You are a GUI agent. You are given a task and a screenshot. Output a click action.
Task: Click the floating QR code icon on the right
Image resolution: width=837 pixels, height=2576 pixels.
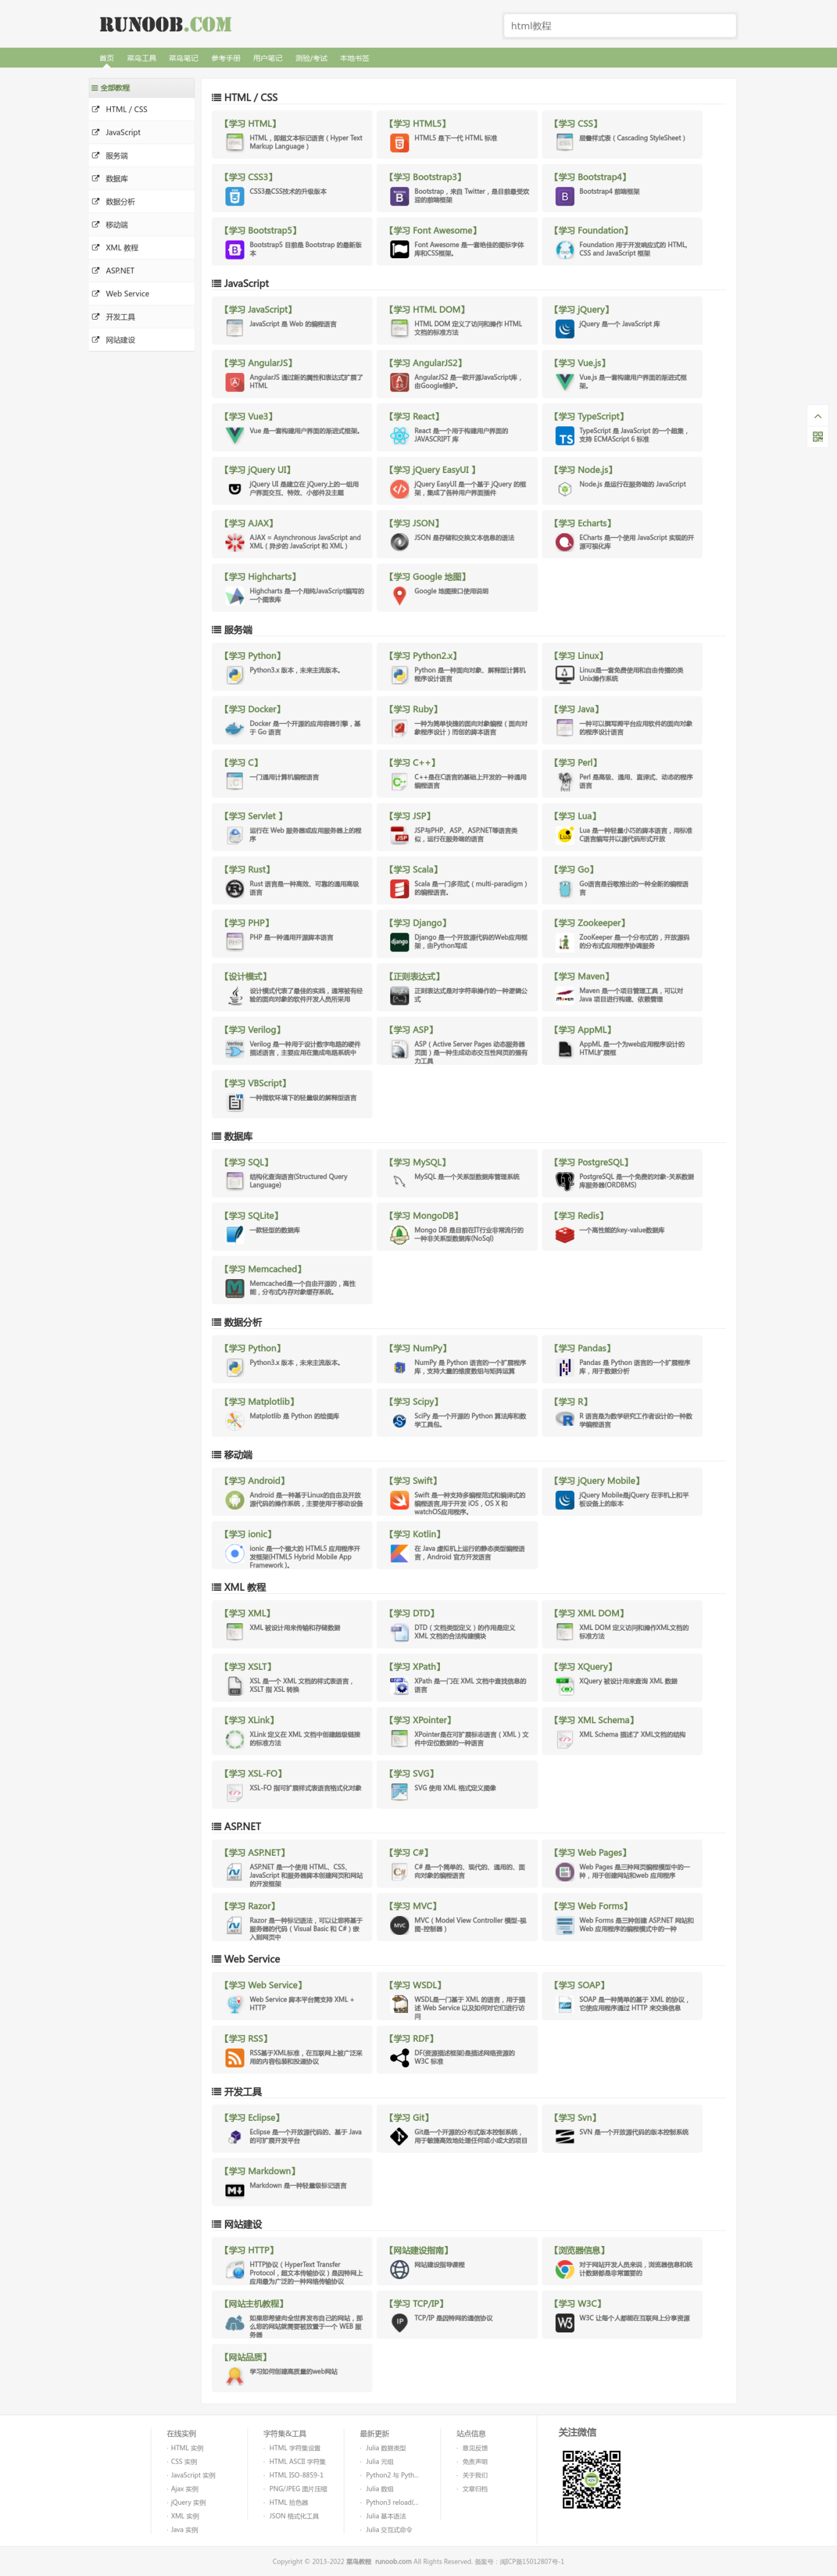click(x=817, y=437)
